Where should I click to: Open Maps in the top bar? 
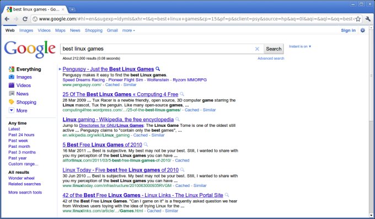point(60,30)
